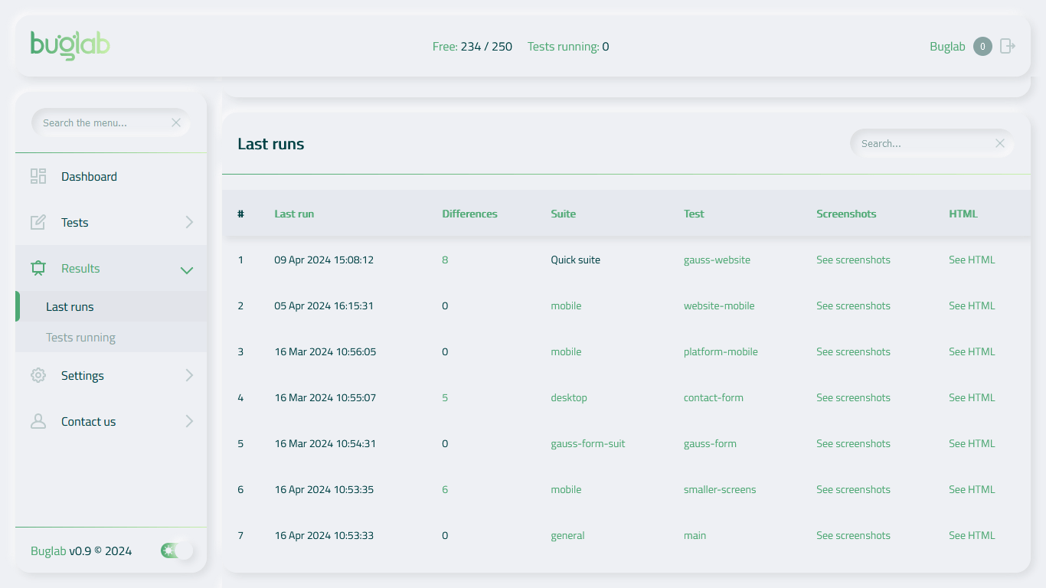The height and width of the screenshot is (588, 1046).
Task: See screenshots for main run
Action: tap(853, 535)
